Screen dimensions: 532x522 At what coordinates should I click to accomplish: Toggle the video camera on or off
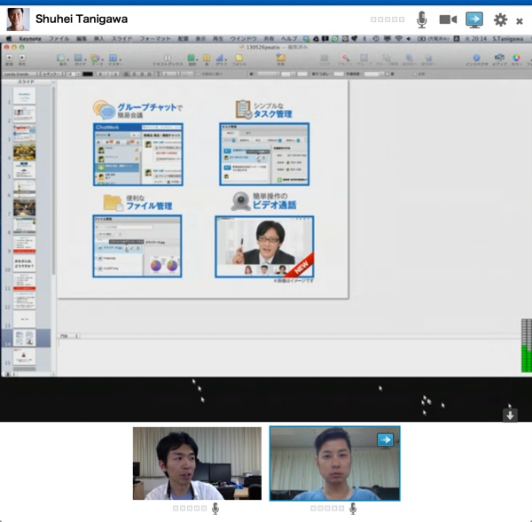tap(448, 19)
